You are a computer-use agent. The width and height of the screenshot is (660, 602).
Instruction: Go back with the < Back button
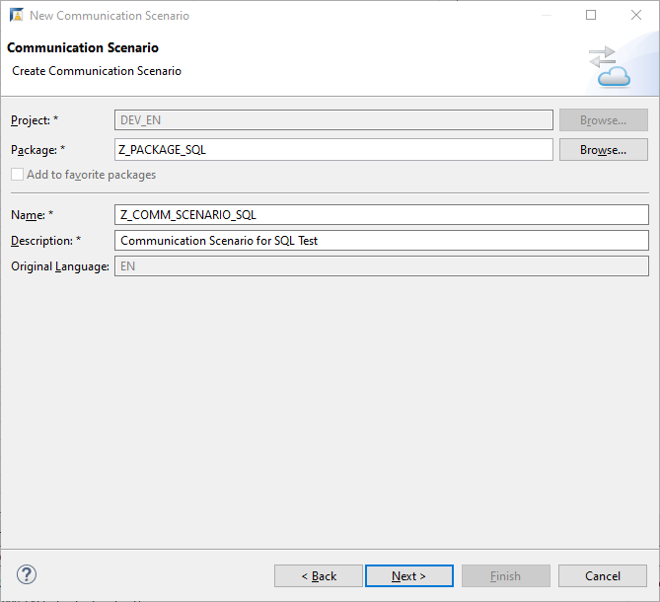tap(319, 576)
